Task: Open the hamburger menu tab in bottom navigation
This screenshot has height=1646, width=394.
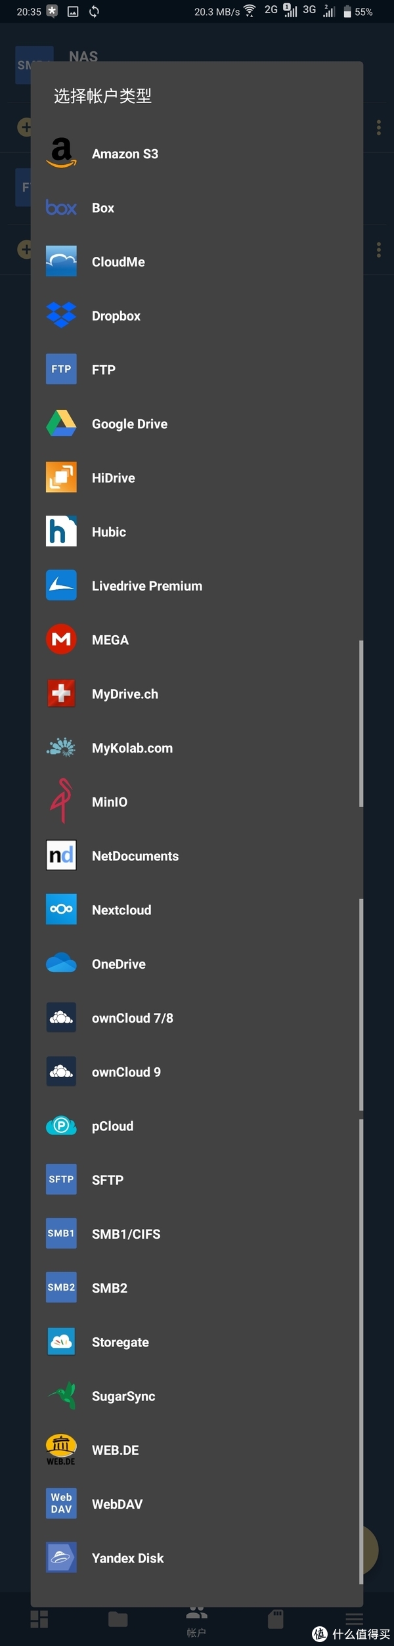Action: click(355, 1619)
